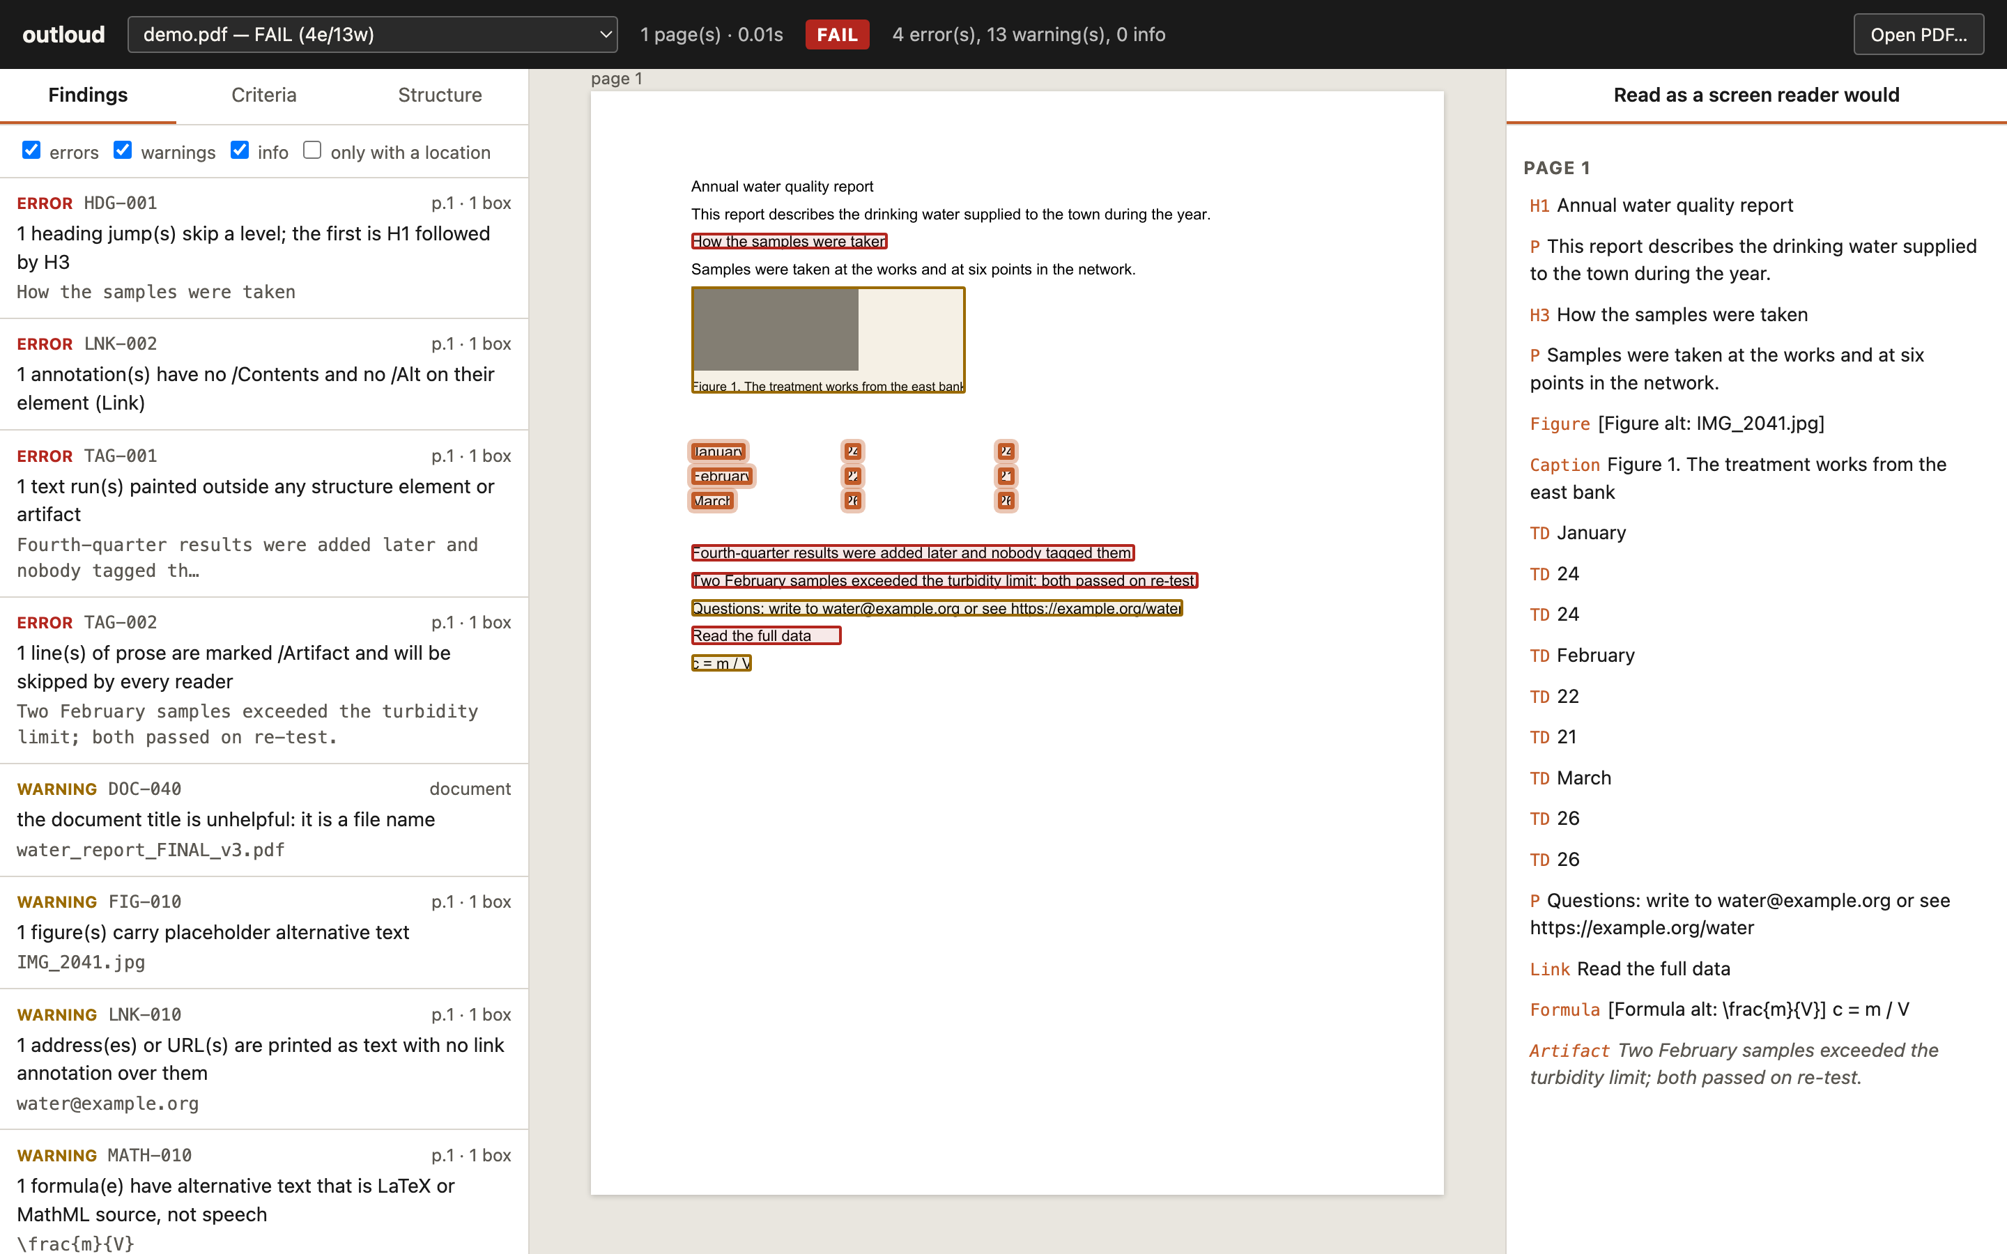Image resolution: width=2007 pixels, height=1254 pixels.
Task: Uncheck the info filter checkbox
Action: [240, 150]
